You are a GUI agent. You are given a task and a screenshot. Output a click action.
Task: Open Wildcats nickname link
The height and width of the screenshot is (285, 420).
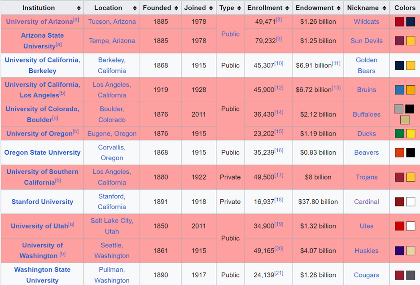(x=367, y=22)
